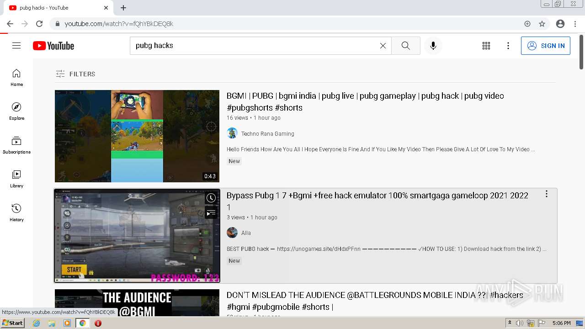Open action menu for Bypass Pubg video
Image resolution: width=585 pixels, height=329 pixels.
(x=546, y=194)
